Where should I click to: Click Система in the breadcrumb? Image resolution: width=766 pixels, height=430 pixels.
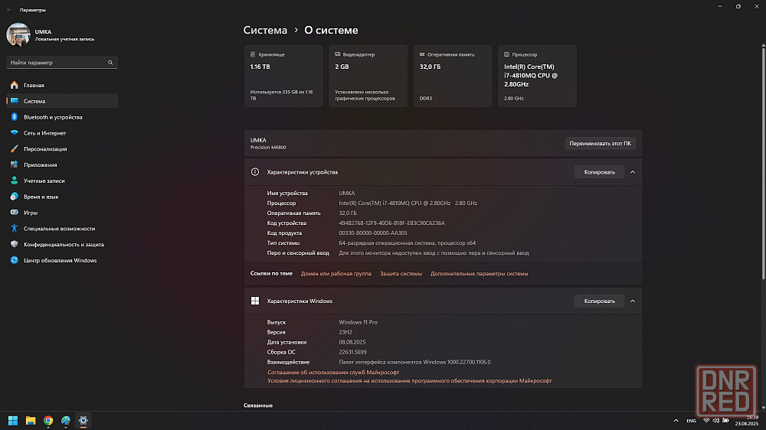[265, 31]
